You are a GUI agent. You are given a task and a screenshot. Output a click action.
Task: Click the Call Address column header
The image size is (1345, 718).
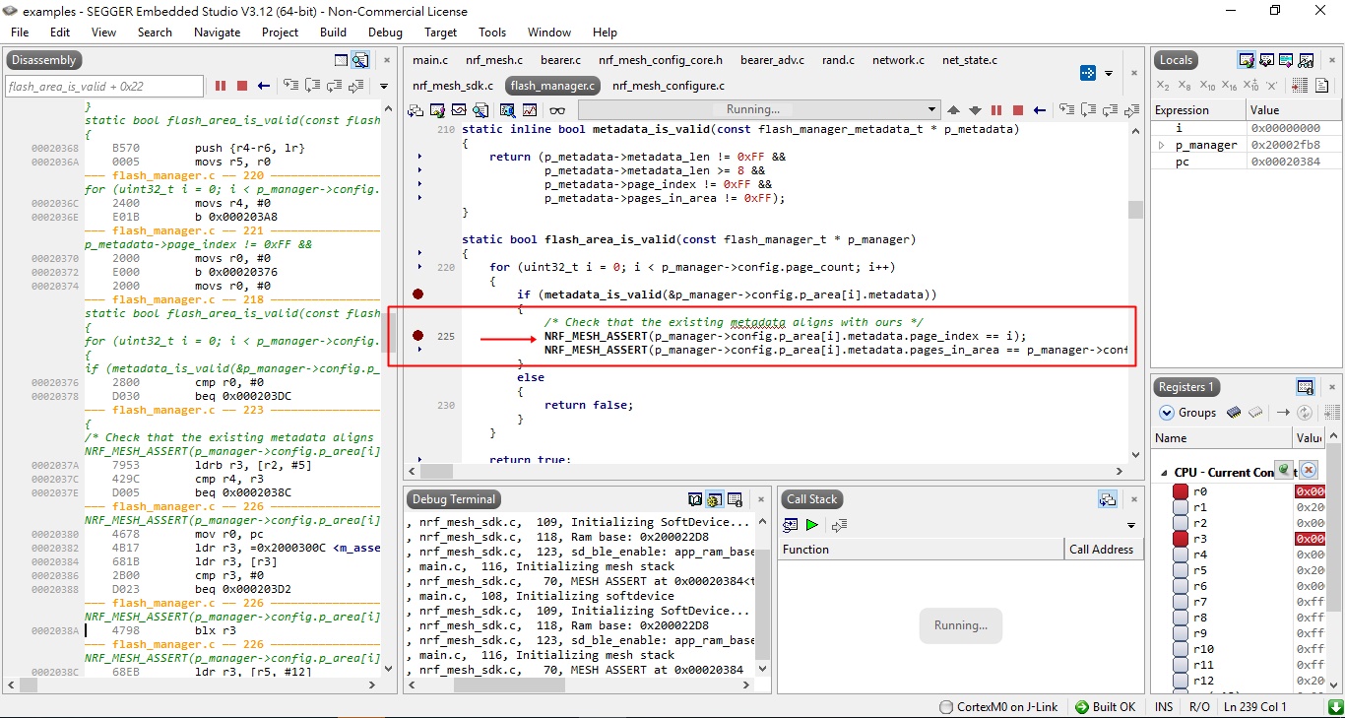[x=1103, y=550]
